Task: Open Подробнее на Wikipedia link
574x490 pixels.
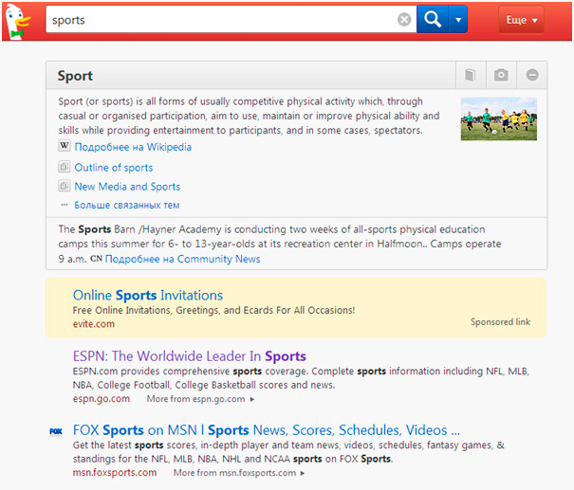Action: click(133, 147)
